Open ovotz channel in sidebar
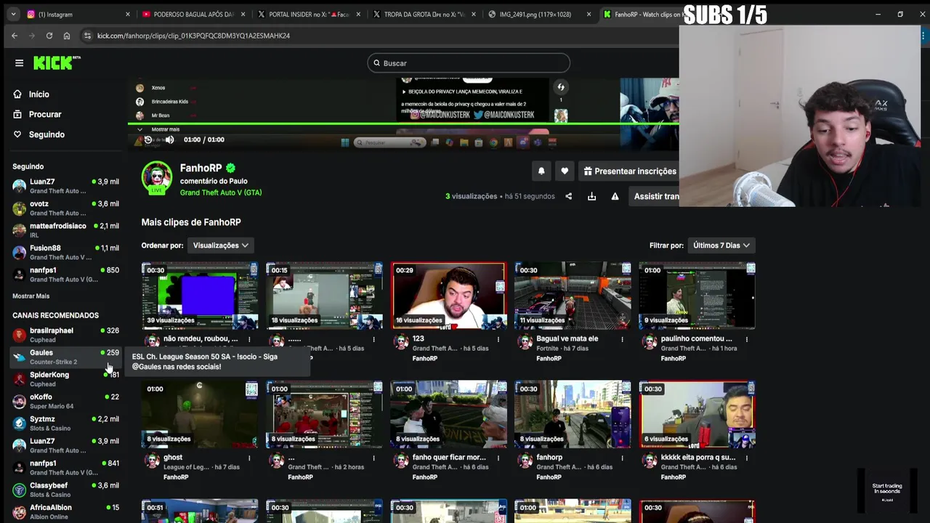This screenshot has width=930, height=523. coord(65,208)
